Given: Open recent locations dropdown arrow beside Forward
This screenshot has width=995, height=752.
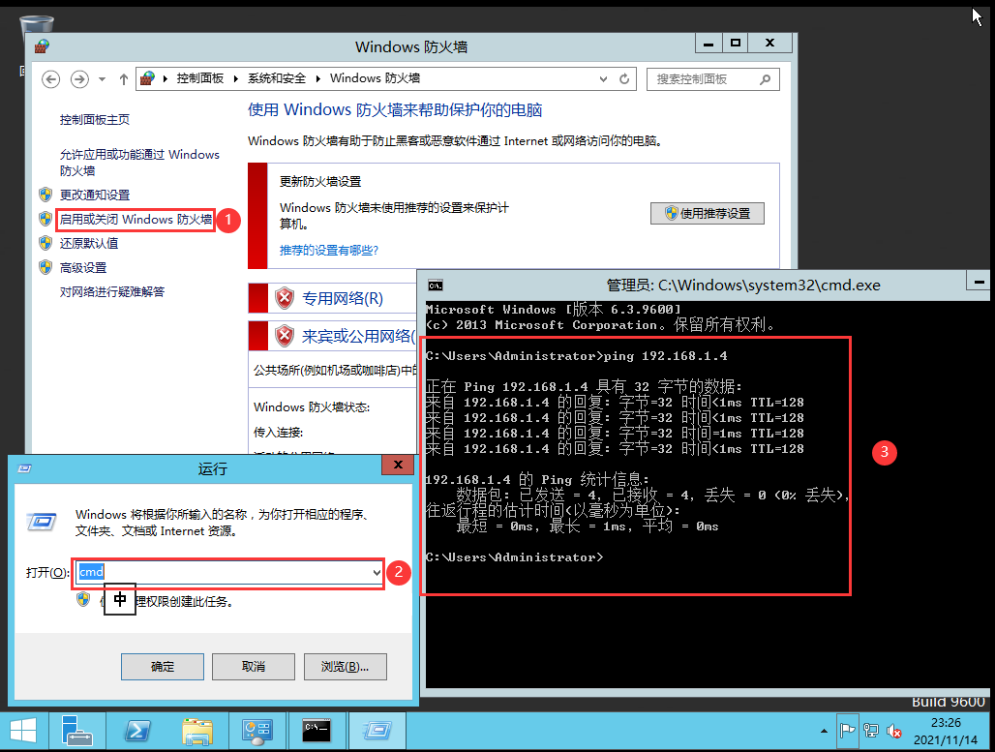Looking at the screenshot, I should click(x=103, y=79).
